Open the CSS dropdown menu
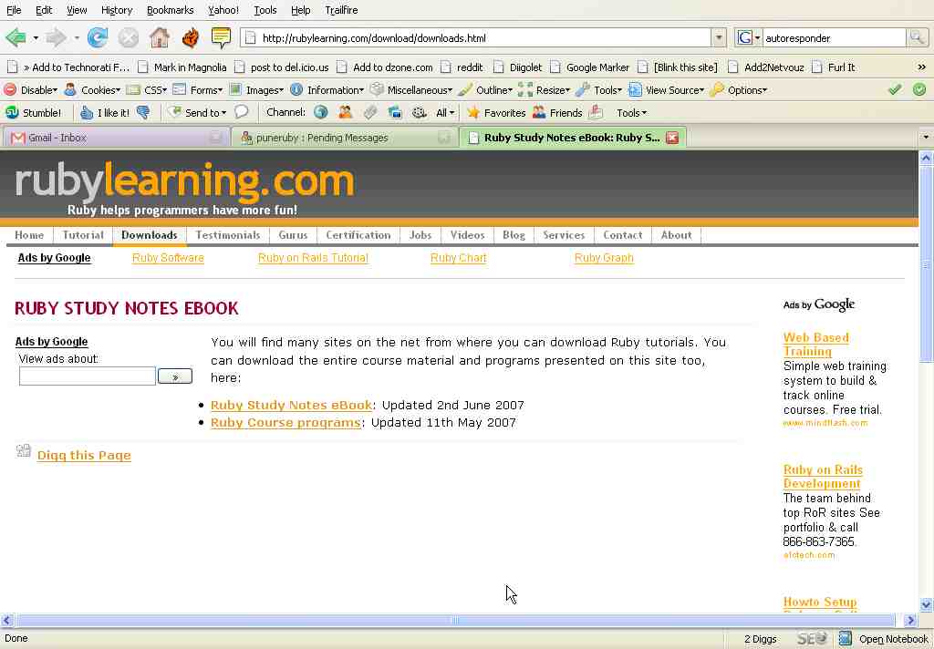Viewport: 934px width, 649px height. 147,90
